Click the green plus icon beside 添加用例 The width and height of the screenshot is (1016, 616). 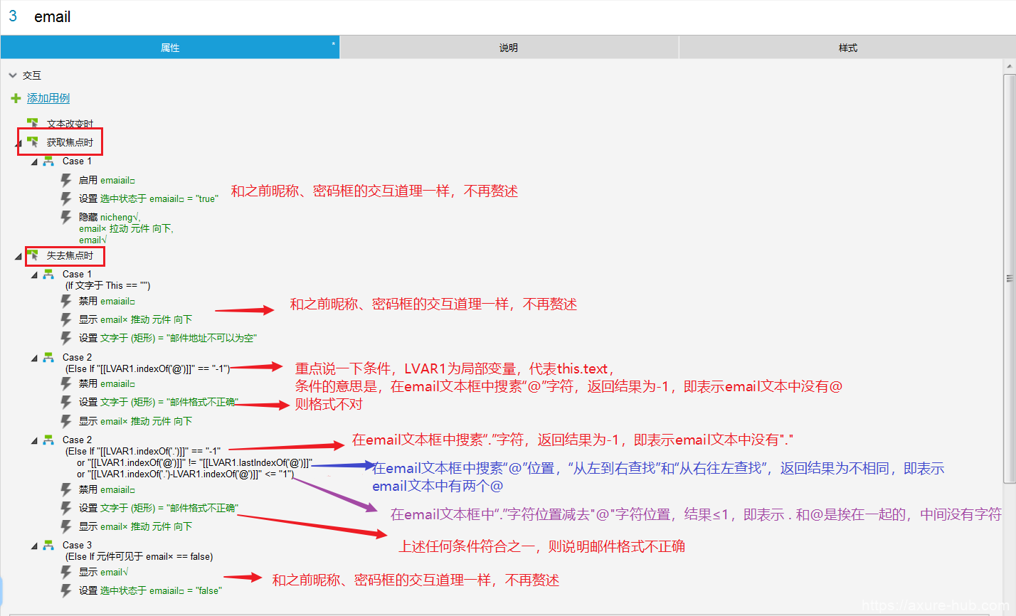tap(16, 98)
